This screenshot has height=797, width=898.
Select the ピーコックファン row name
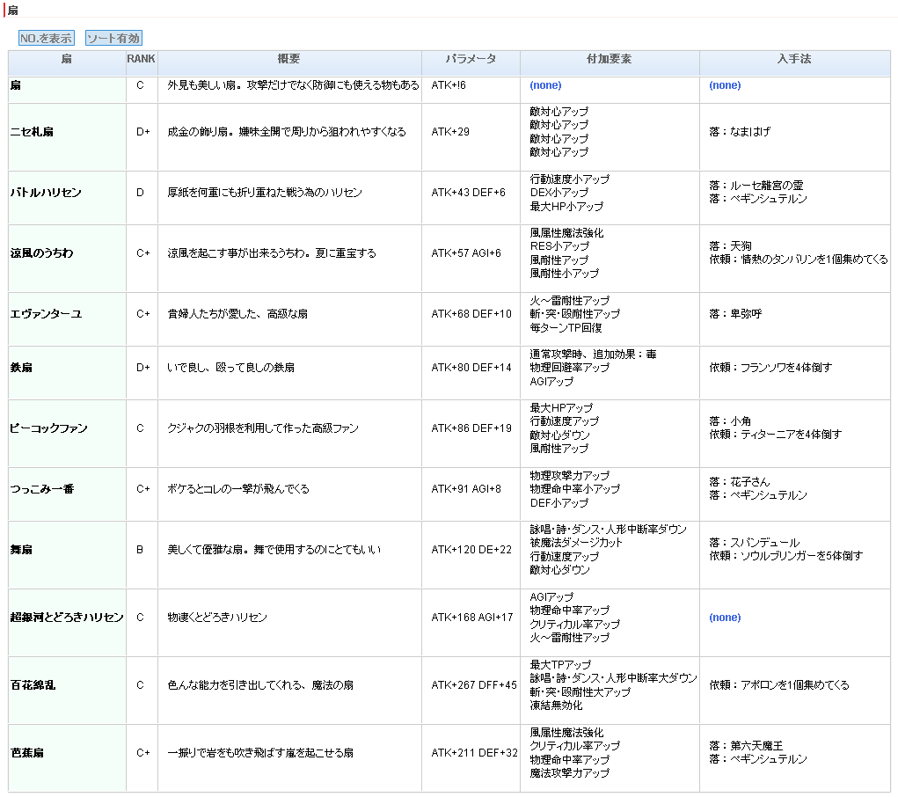point(49,428)
